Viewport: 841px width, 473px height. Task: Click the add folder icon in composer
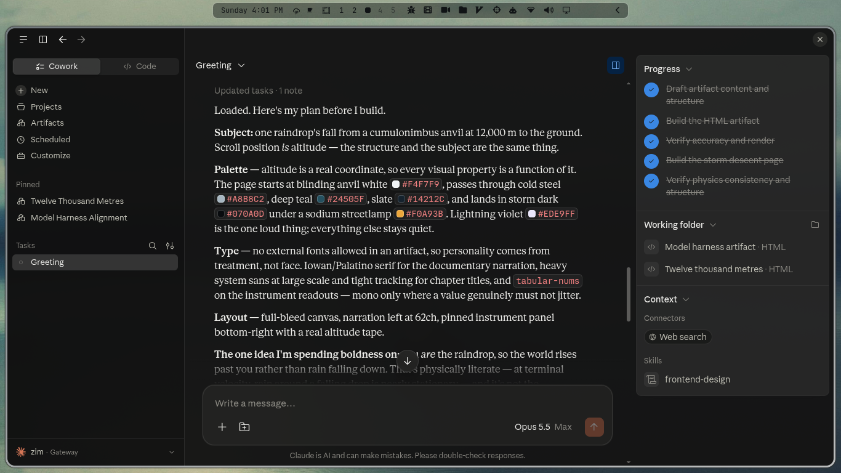pyautogui.click(x=244, y=427)
